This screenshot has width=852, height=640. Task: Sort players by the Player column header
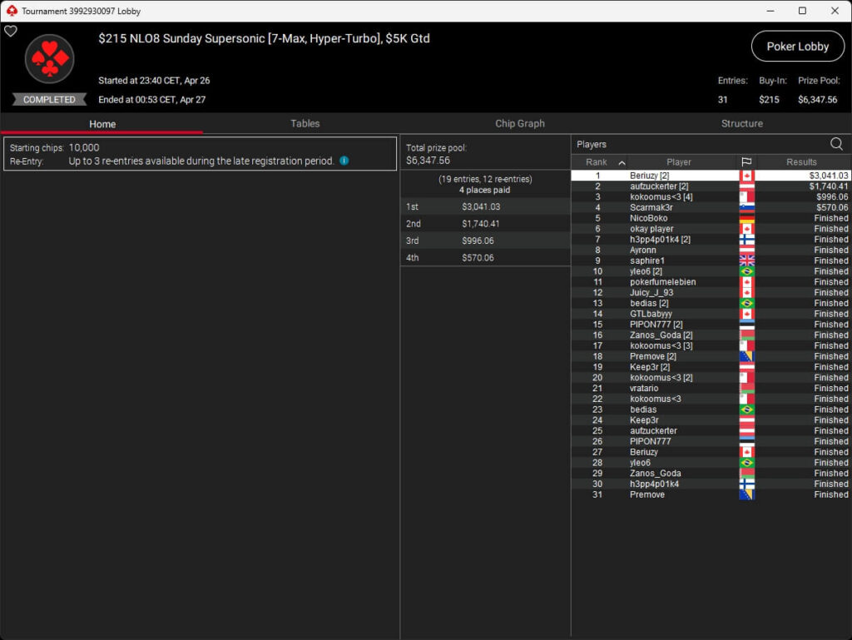(678, 162)
